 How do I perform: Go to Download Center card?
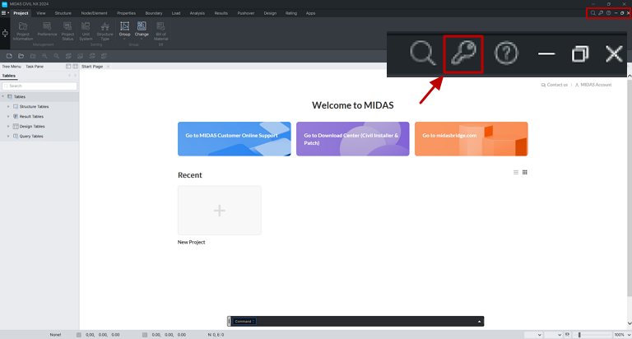tap(353, 139)
